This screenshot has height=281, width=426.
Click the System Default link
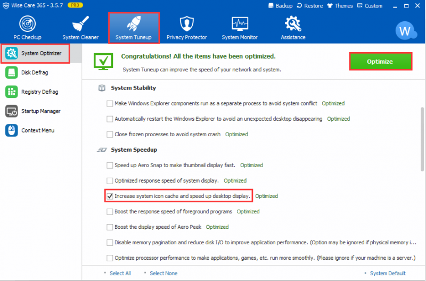(x=388, y=274)
